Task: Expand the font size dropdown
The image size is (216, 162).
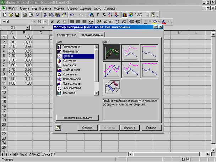Action: [x=44, y=22]
